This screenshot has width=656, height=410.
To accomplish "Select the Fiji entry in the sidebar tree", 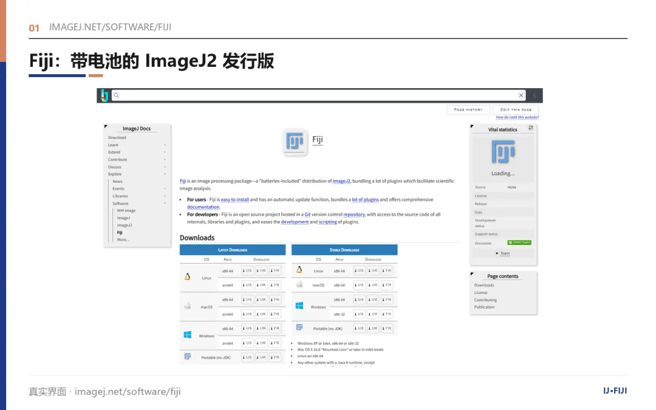I will tap(120, 233).
